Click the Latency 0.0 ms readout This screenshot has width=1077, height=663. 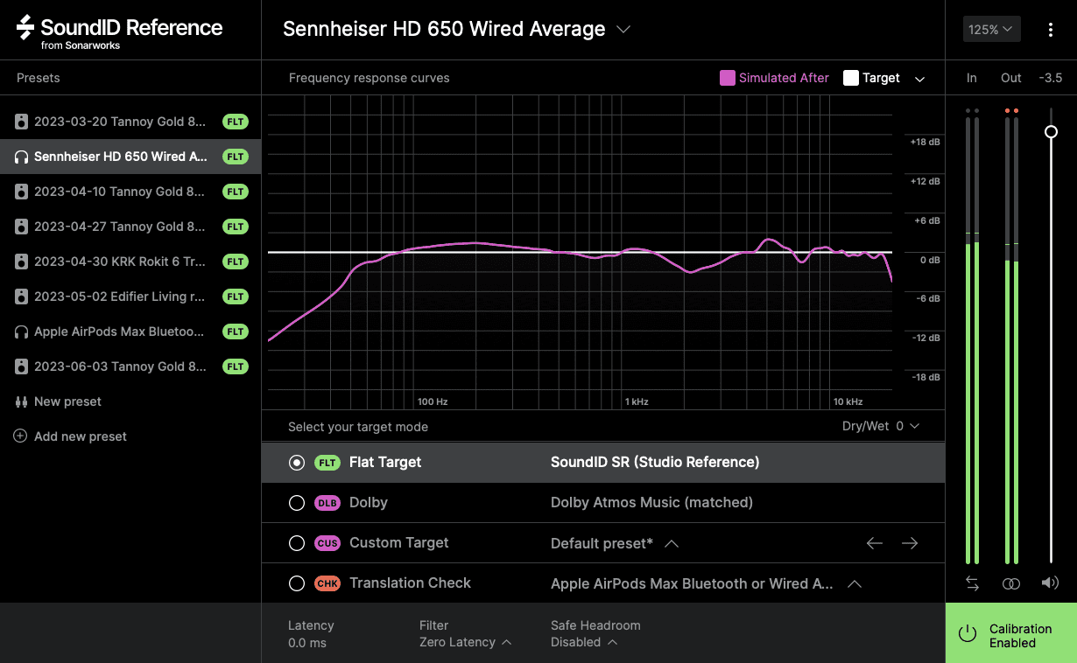[311, 633]
